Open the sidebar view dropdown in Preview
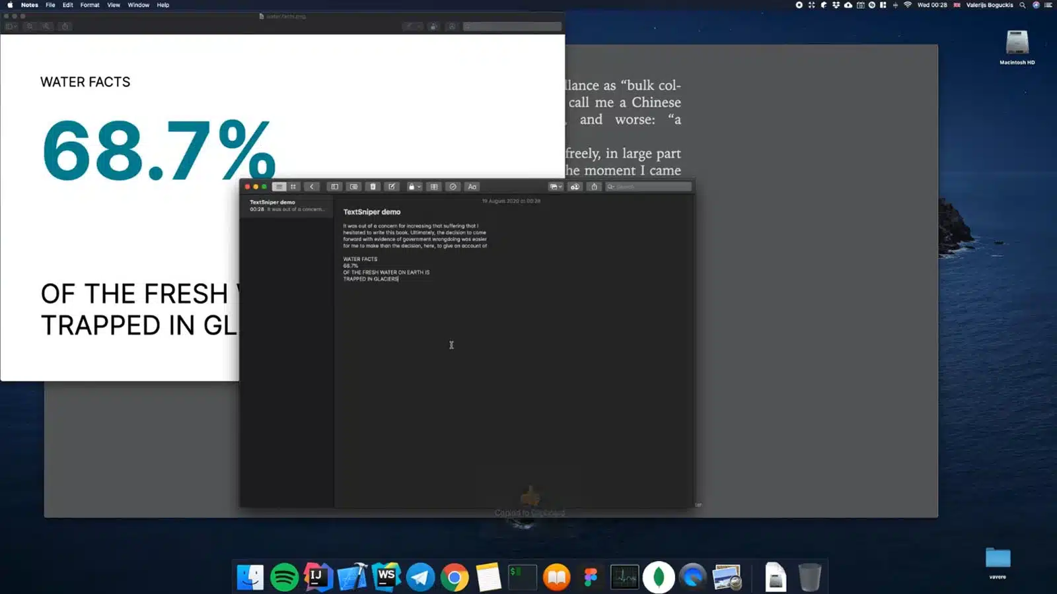This screenshot has height=594, width=1057. point(15,26)
